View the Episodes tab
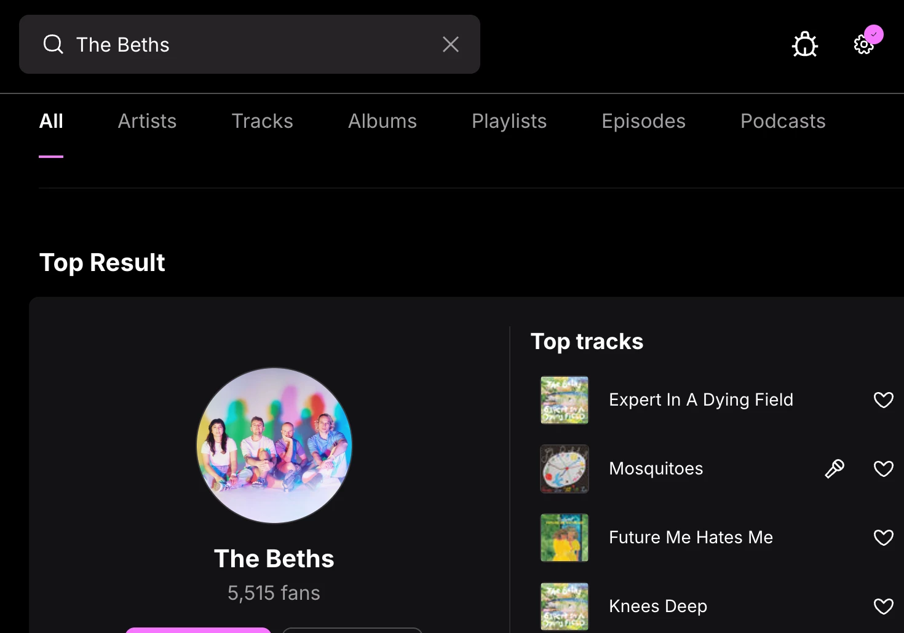 tap(643, 121)
